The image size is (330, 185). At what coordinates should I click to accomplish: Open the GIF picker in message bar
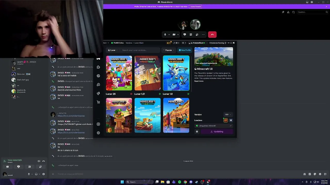310,174
